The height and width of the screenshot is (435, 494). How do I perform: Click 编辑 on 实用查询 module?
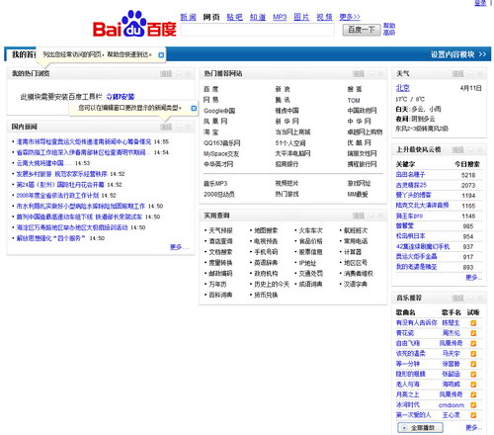[x=359, y=216]
